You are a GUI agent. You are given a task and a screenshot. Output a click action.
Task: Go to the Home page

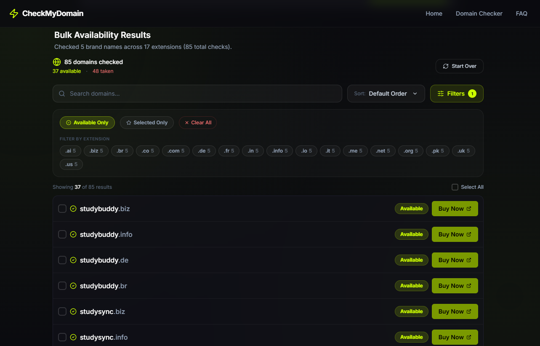(x=434, y=13)
